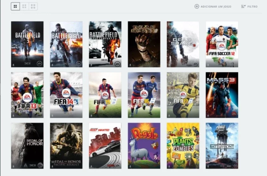Click download icon on grey Medal of Honor
This screenshot has width=267, height=176.
point(13,166)
